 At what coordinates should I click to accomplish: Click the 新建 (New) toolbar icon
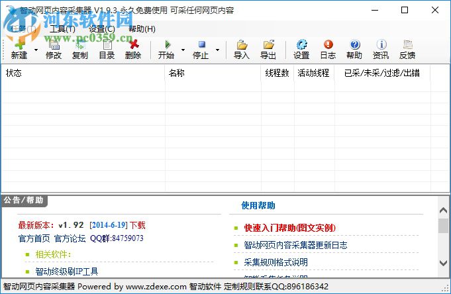pyautogui.click(x=19, y=50)
